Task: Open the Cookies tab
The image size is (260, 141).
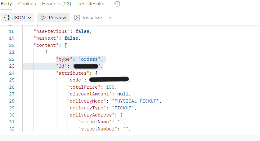Action: coord(27,4)
